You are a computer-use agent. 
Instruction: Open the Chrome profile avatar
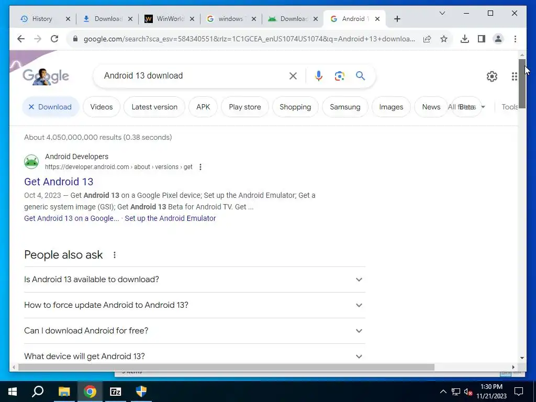pyautogui.click(x=498, y=39)
